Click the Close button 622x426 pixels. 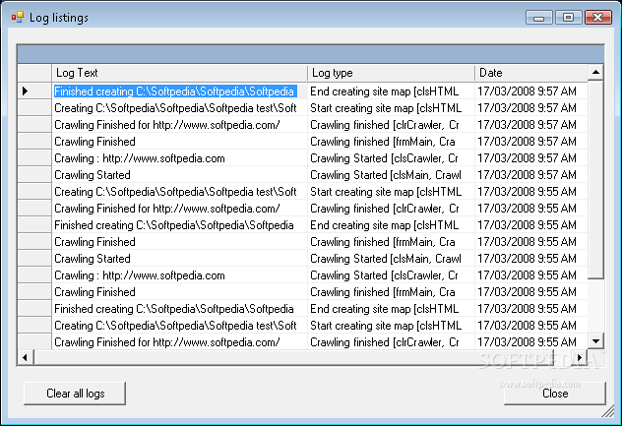[x=554, y=394]
